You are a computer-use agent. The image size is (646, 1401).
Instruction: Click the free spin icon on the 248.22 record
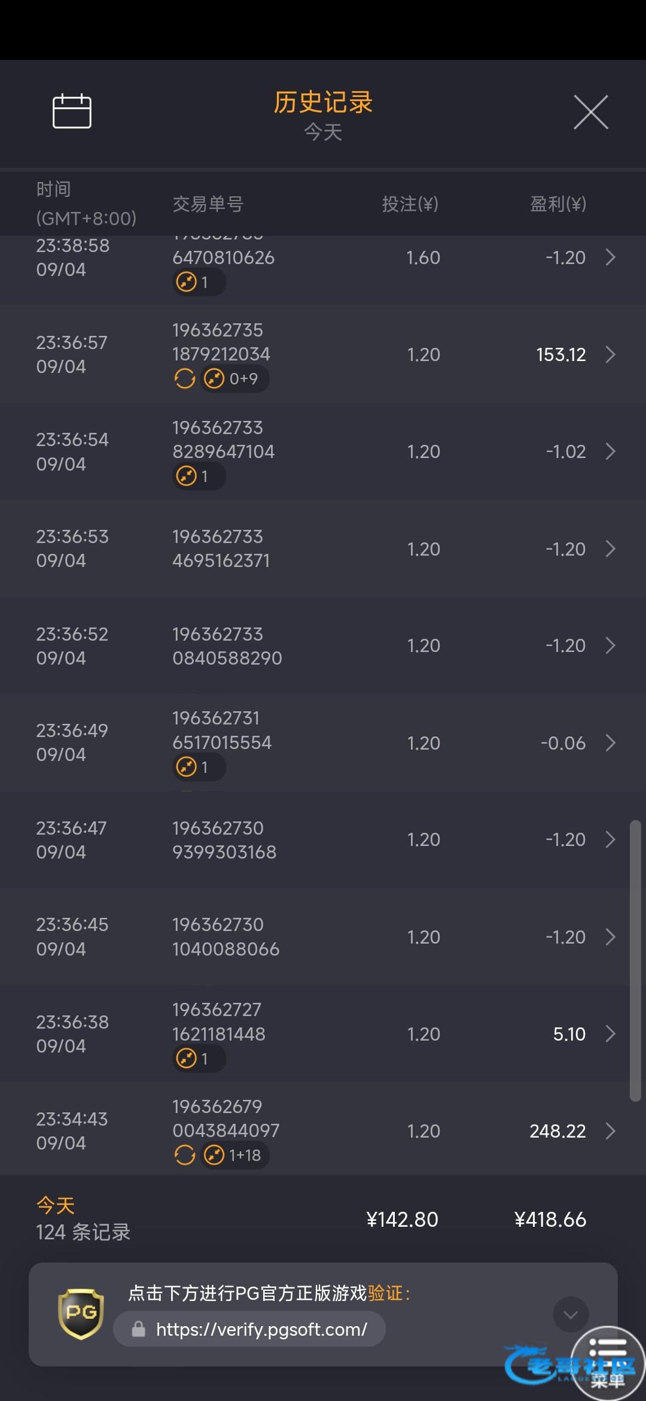(185, 1155)
